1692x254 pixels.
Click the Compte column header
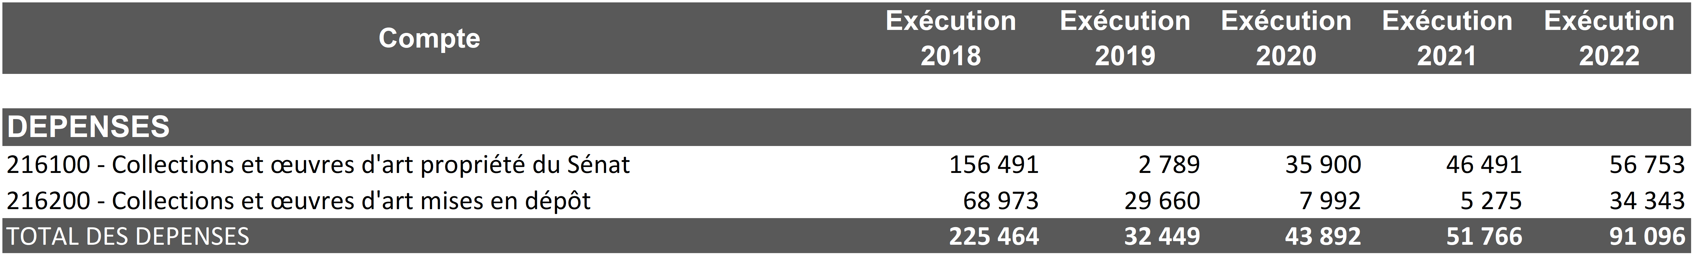(429, 38)
